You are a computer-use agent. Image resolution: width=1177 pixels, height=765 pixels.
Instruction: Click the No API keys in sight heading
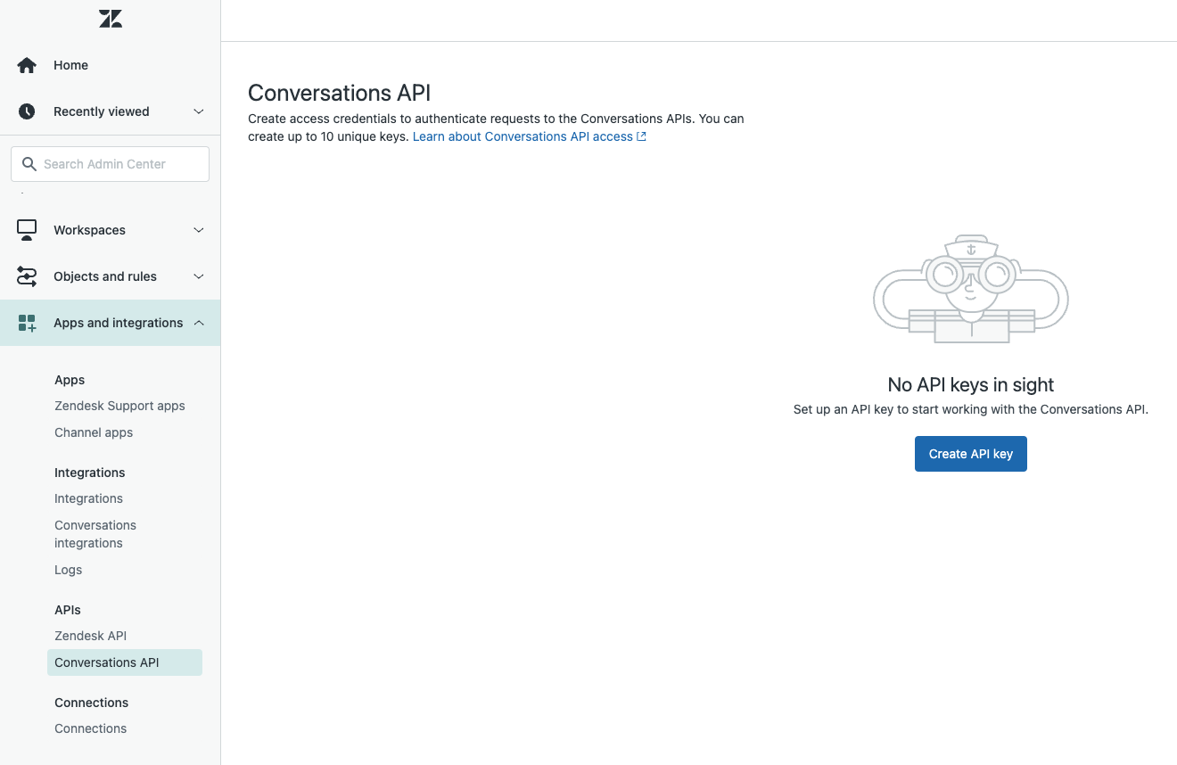tap(971, 384)
